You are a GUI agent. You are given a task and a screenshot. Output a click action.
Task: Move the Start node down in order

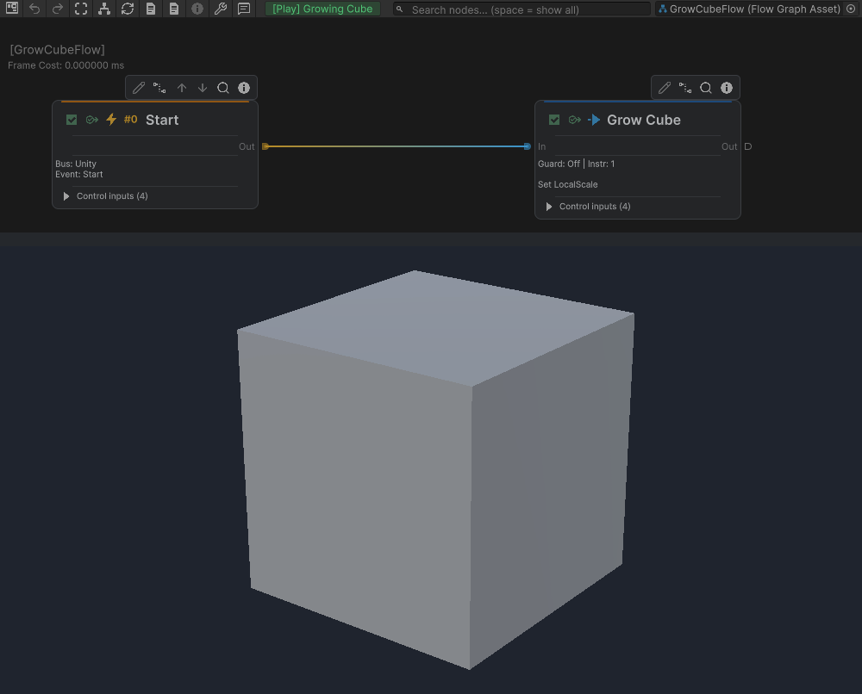(203, 88)
